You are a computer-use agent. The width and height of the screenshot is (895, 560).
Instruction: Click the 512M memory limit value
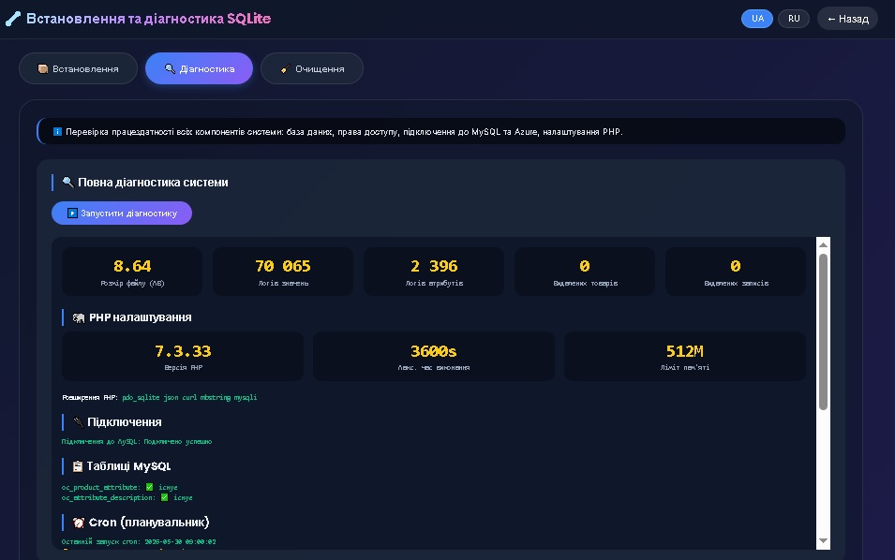(x=685, y=351)
